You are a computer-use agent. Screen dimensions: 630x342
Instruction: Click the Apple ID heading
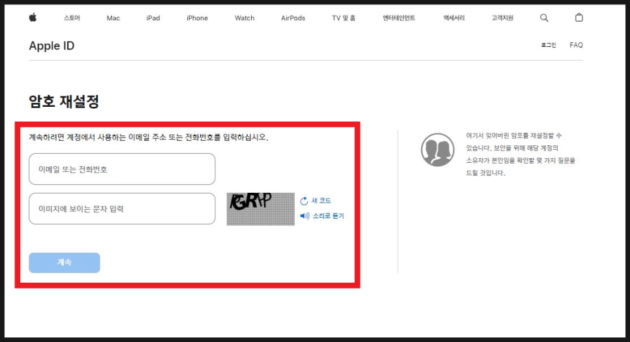(52, 46)
